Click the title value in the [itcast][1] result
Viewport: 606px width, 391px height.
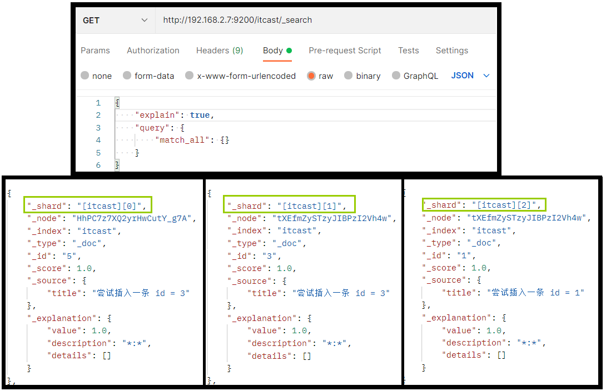click(341, 293)
